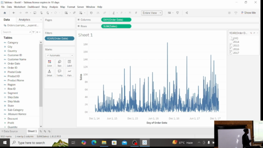The width and height of the screenshot is (263, 148).
Task: Open the Show/Hide cards dropdown arrow
Action: coord(173,13)
